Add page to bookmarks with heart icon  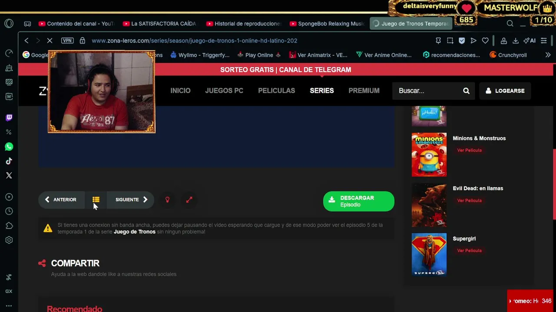pyautogui.click(x=485, y=41)
